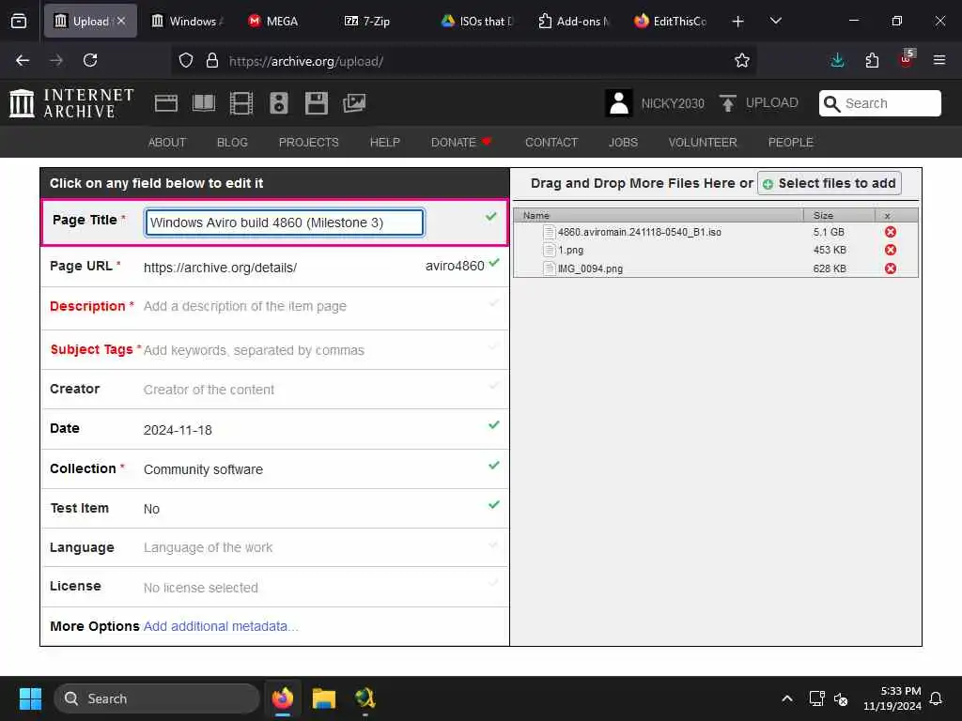962x721 pixels.
Task: Open the ABOUT menu link
Action: [167, 143]
